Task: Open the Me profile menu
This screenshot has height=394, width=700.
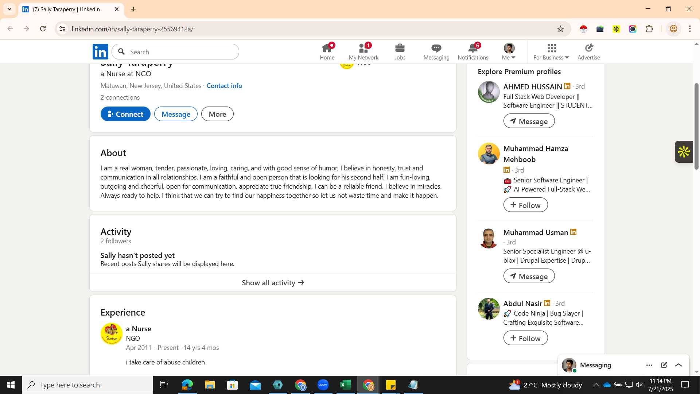Action: pyautogui.click(x=509, y=51)
